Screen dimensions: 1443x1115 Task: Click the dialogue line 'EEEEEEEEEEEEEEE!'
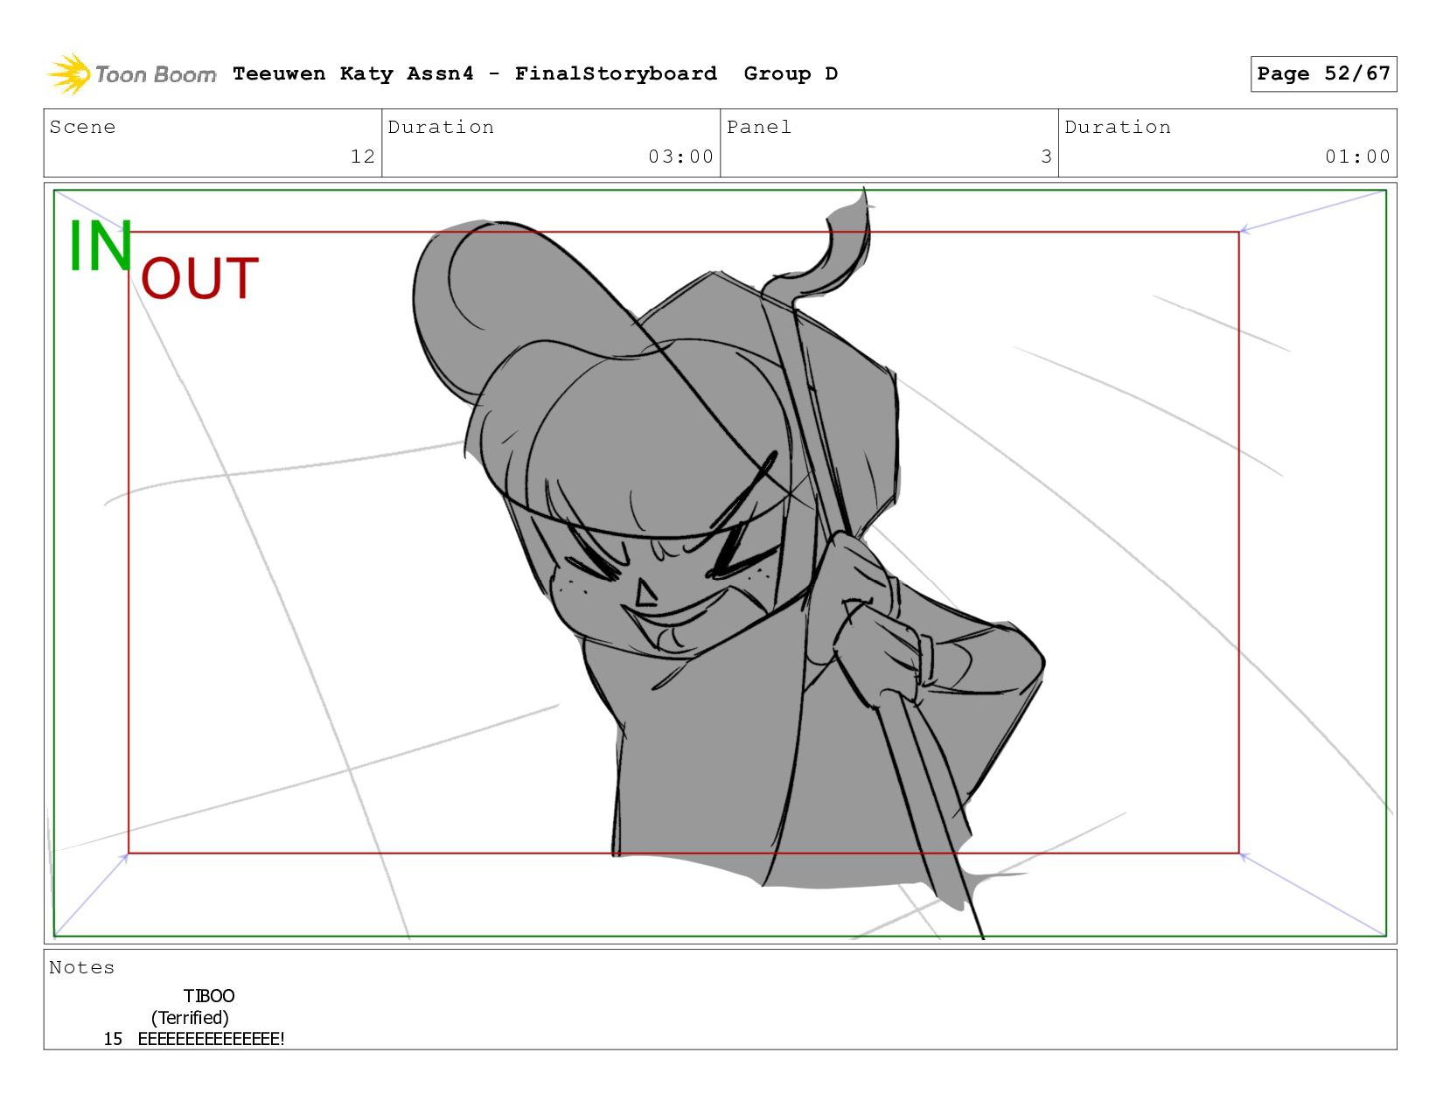[x=211, y=1039]
